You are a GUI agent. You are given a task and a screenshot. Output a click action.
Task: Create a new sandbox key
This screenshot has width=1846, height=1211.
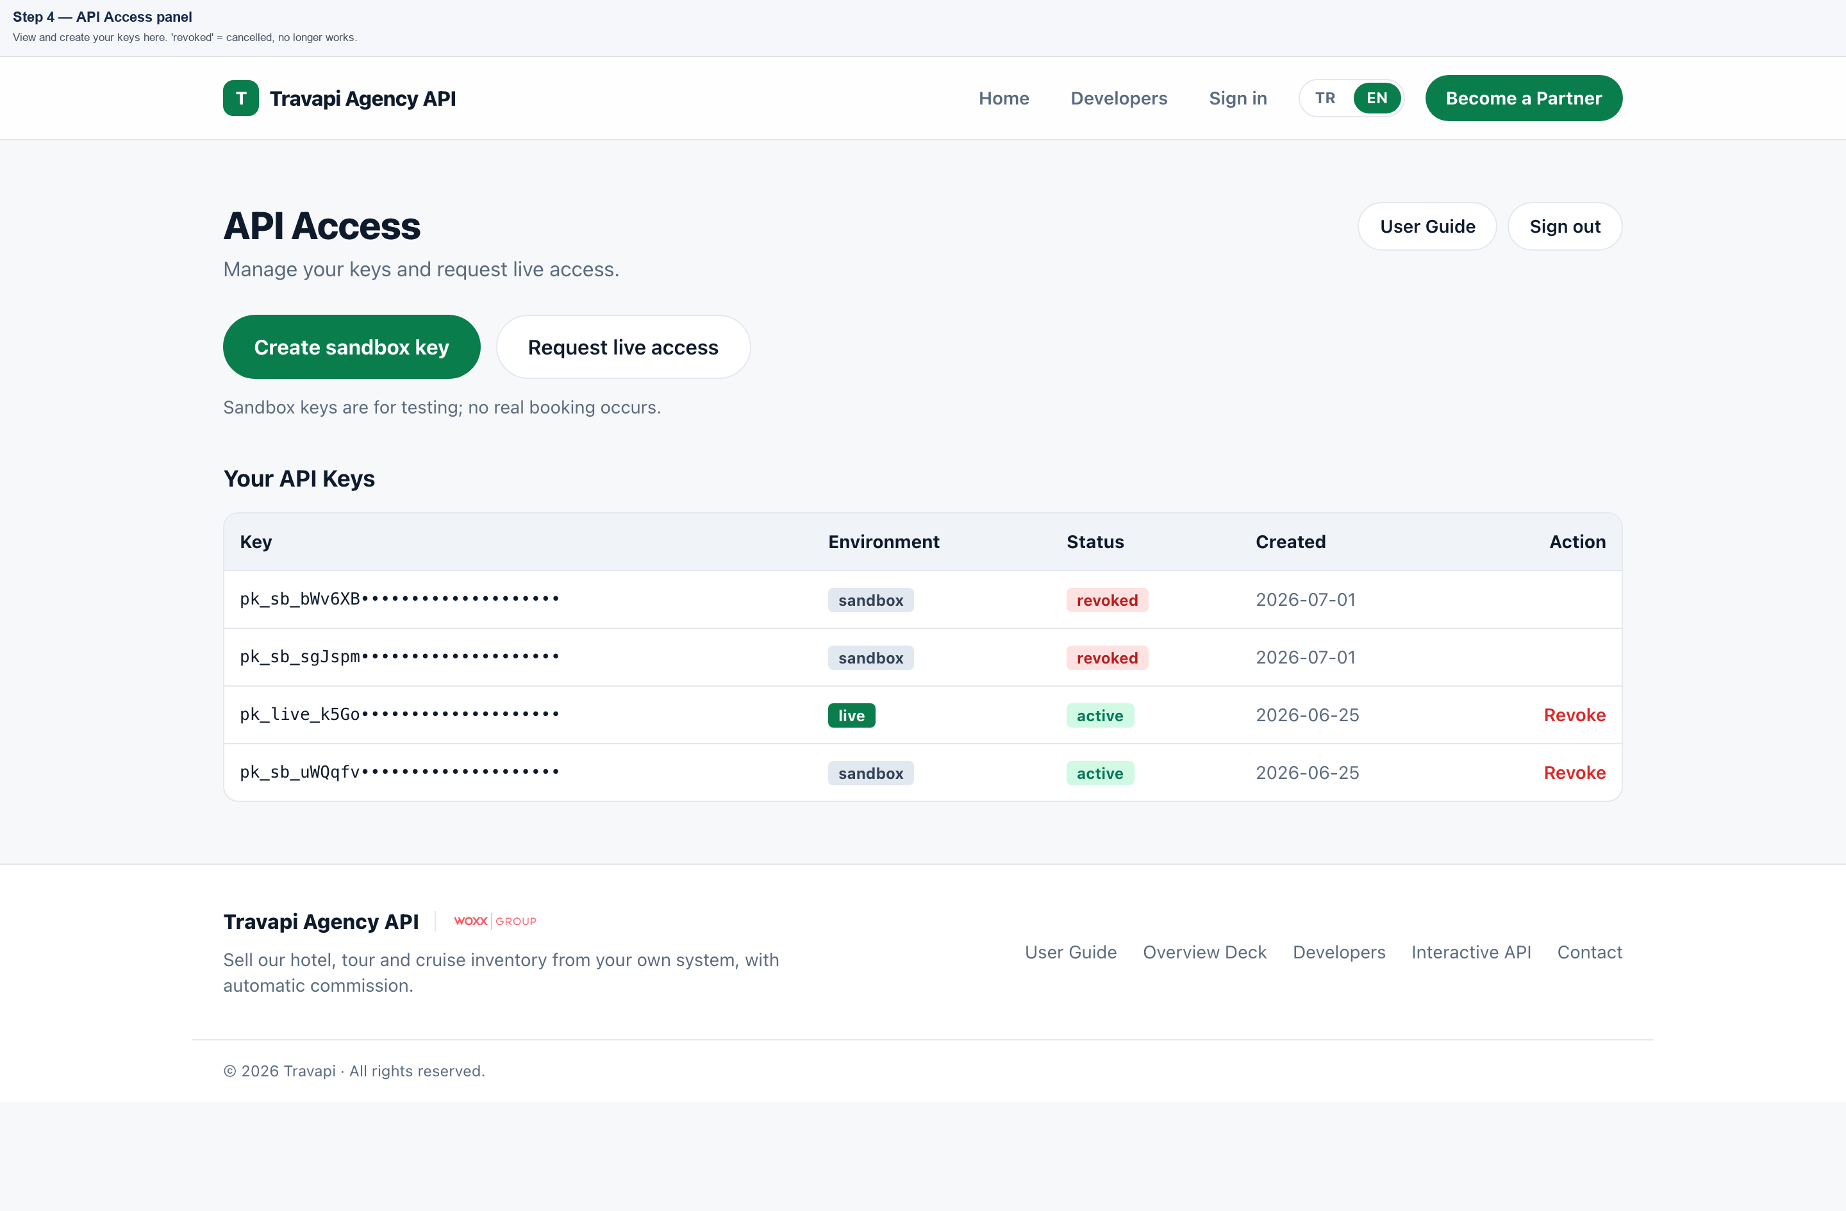pos(351,347)
